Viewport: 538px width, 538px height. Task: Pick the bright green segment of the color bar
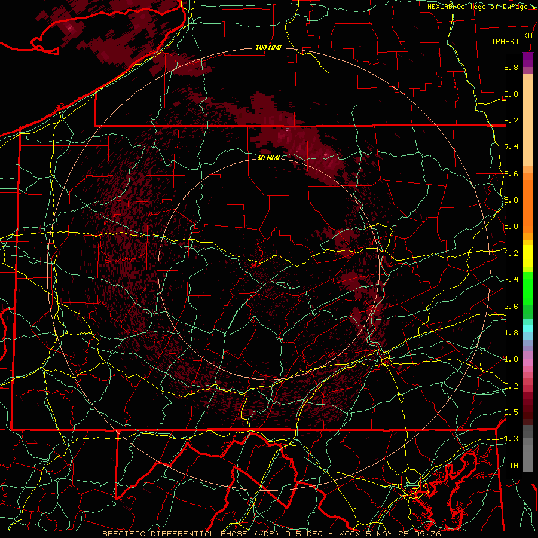(528, 288)
